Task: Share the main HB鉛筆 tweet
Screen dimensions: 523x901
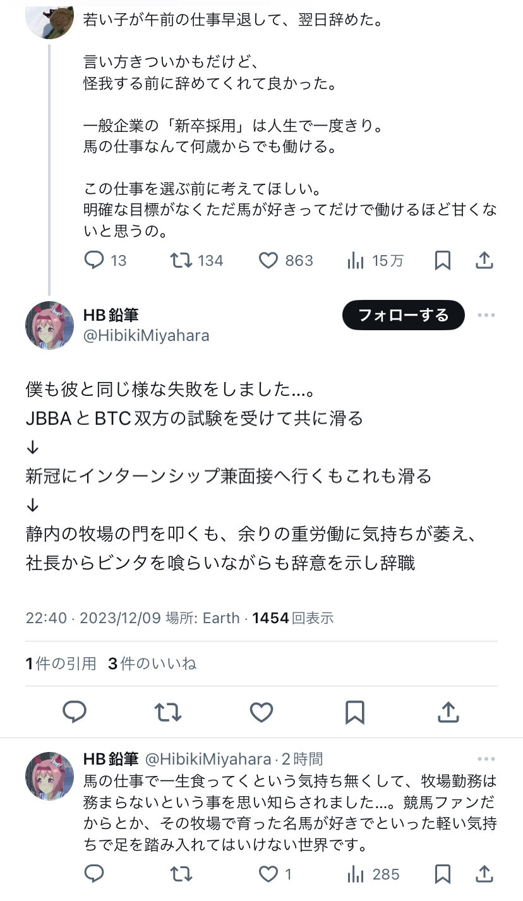Action: pos(448,712)
